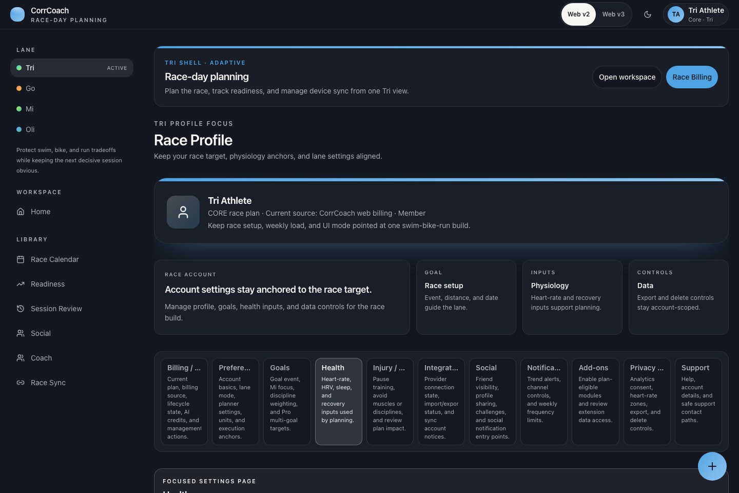Open the Social settings tab card
739x493 pixels.
493,402
